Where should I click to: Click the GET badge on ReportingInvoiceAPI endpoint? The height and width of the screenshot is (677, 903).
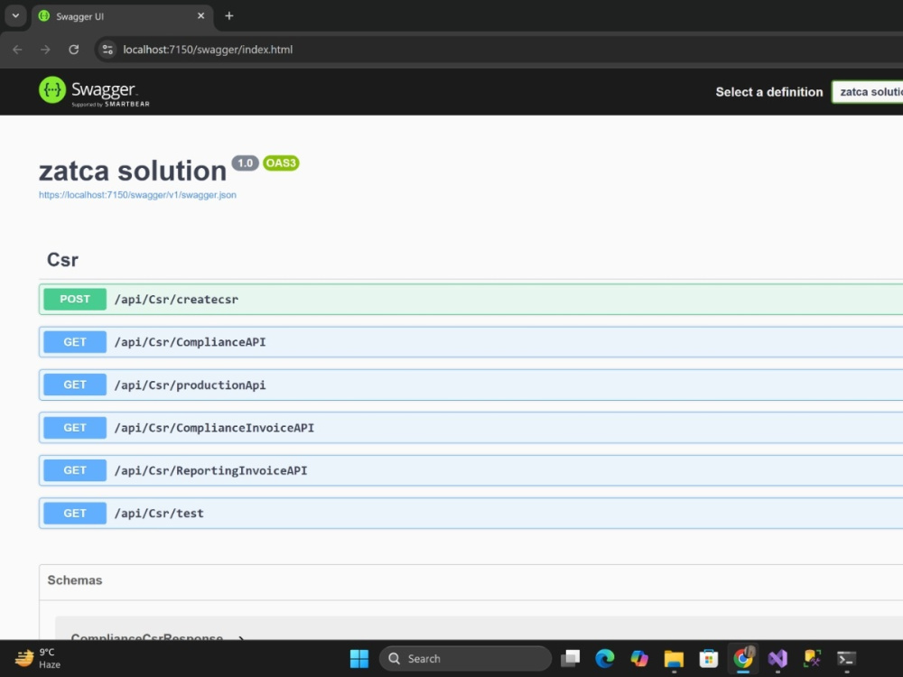pyautogui.click(x=73, y=469)
